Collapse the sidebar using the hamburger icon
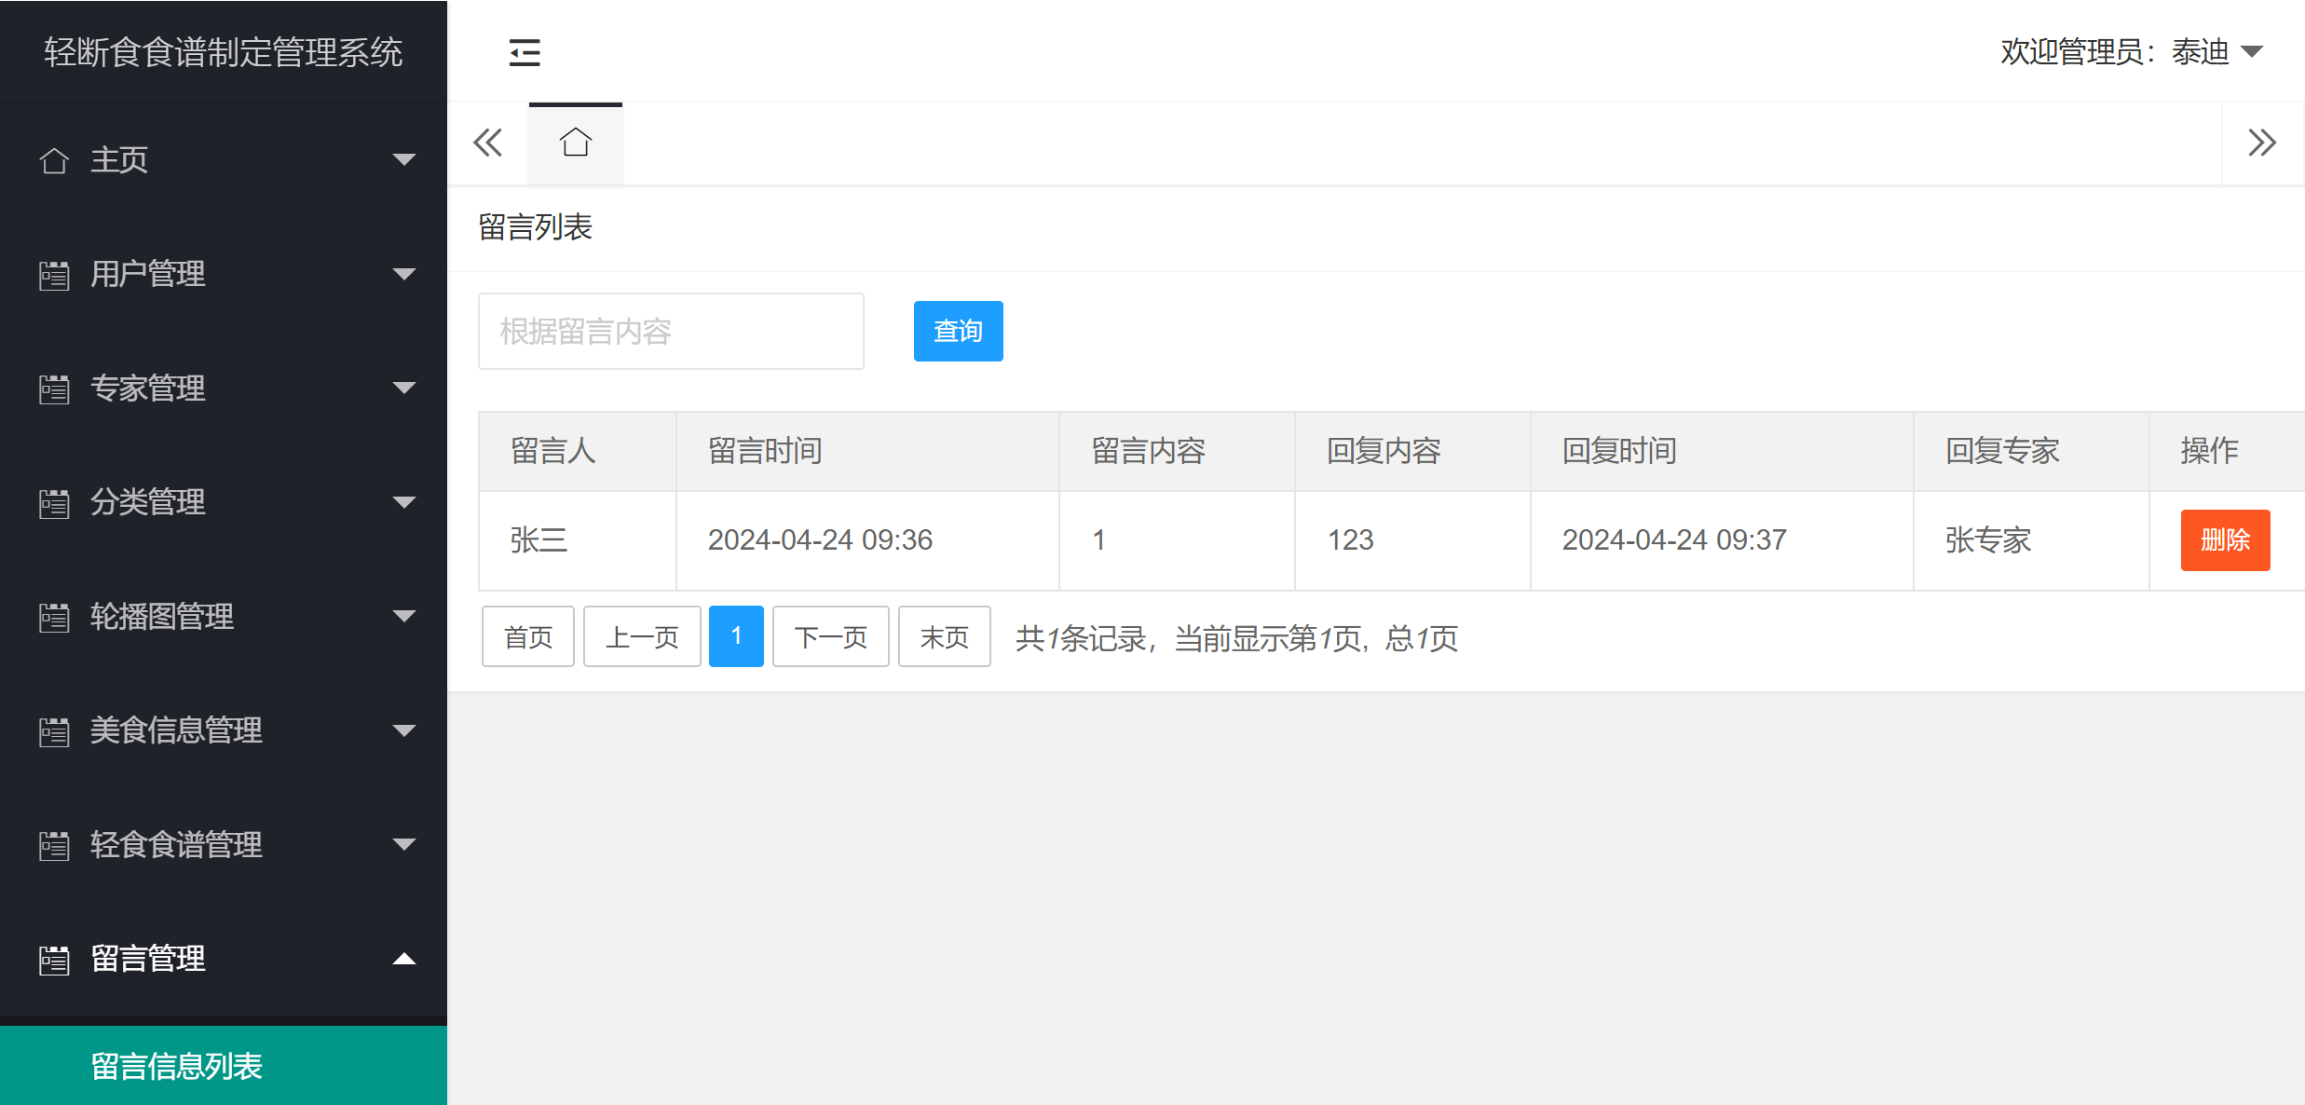2305x1105 pixels. 524,52
